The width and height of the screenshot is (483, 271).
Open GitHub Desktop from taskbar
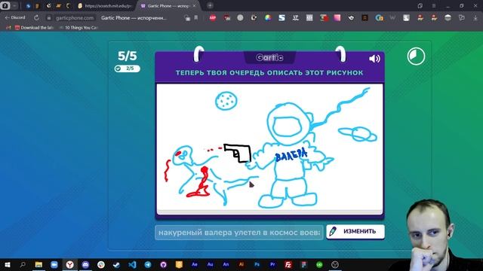[163, 264]
